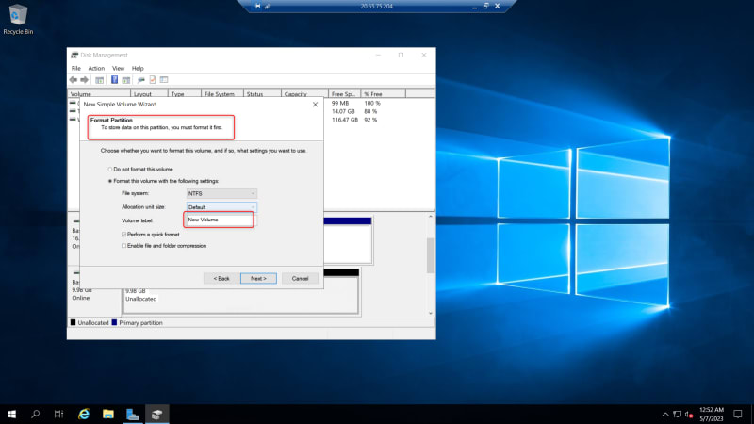The image size is (754, 424).
Task: Open the Recycle Bin desktop icon
Action: click(x=18, y=20)
